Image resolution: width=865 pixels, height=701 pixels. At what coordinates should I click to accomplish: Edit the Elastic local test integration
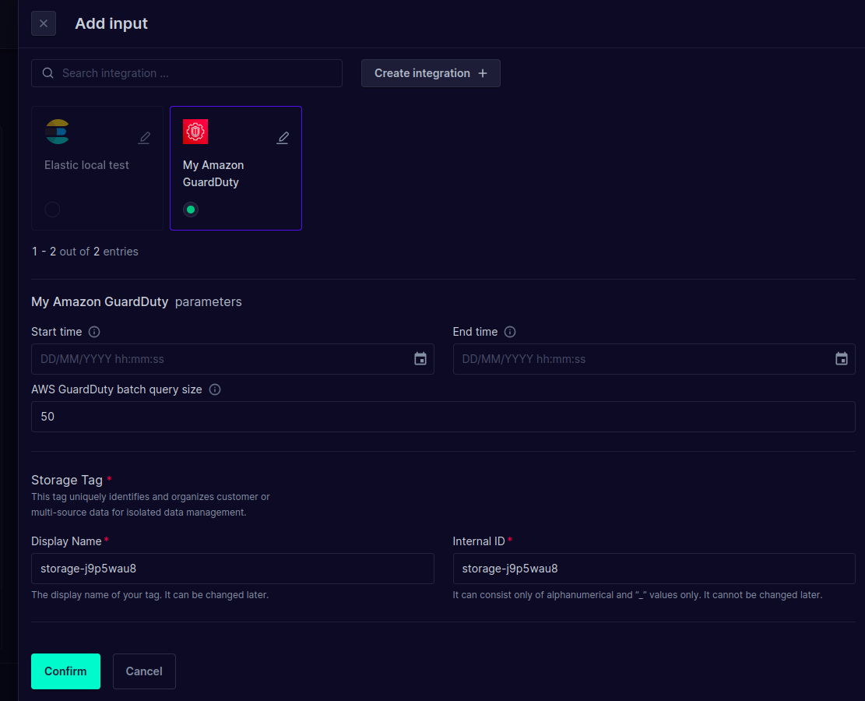[x=144, y=137]
